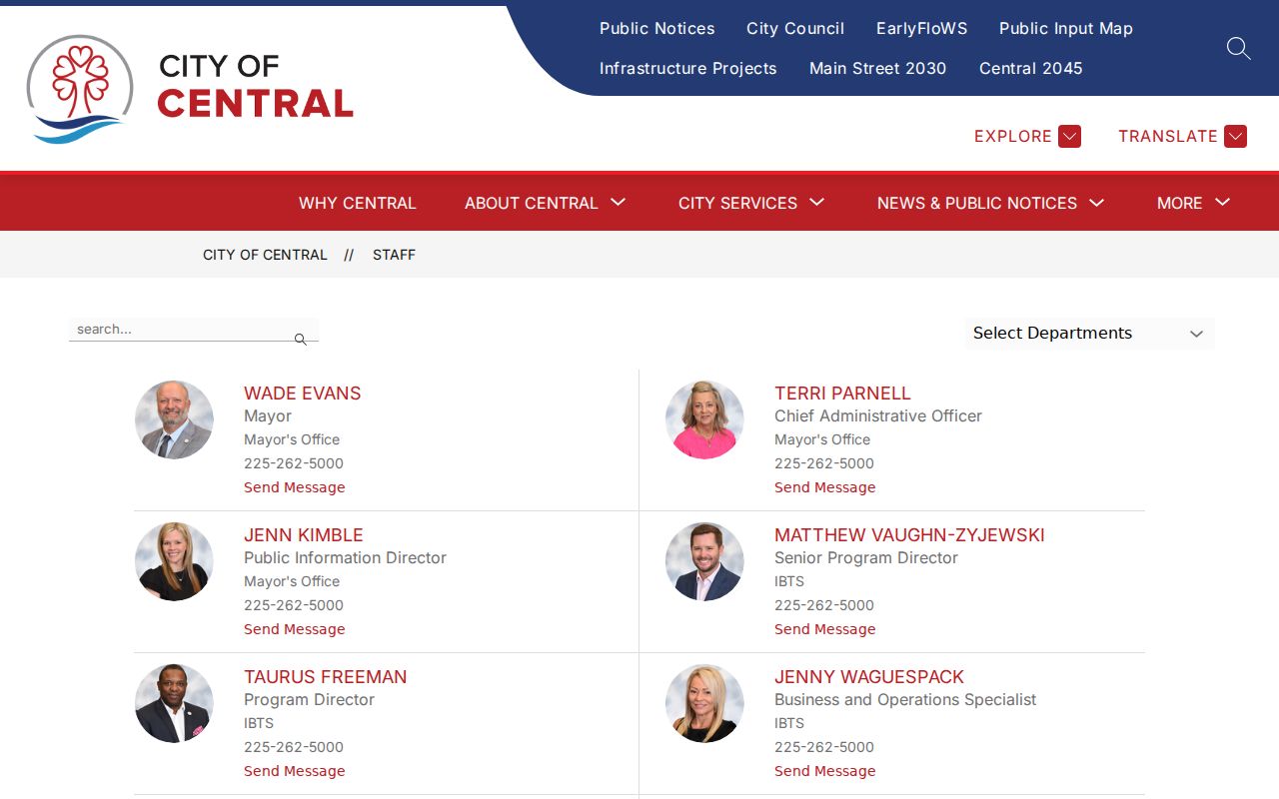
Task: Click the Staff breadcrumb
Action: pos(394,255)
